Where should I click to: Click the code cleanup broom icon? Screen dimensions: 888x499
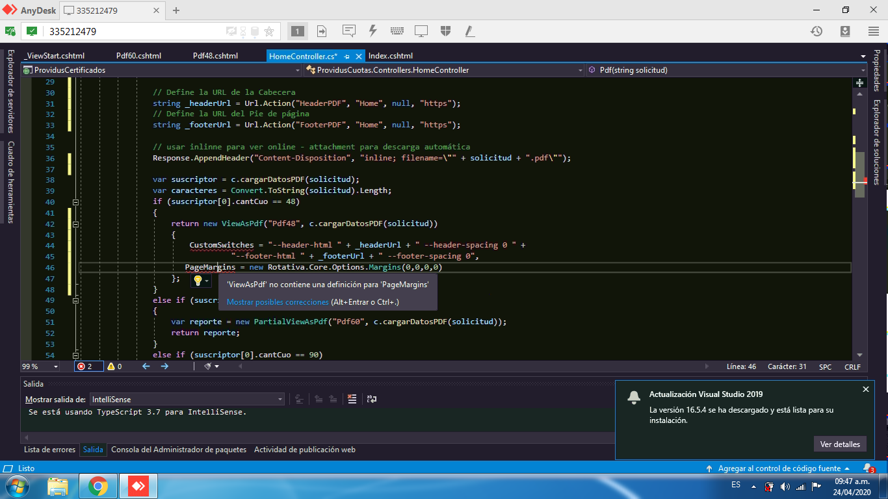208,366
